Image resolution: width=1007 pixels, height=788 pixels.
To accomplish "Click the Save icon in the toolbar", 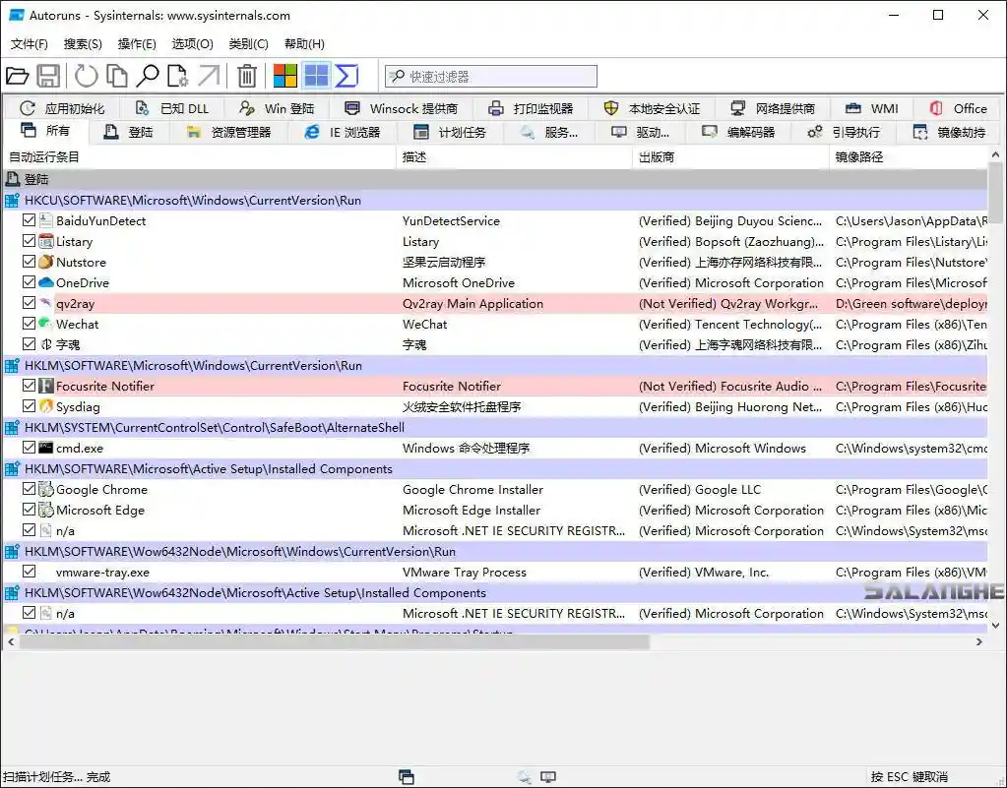I will [x=47, y=76].
